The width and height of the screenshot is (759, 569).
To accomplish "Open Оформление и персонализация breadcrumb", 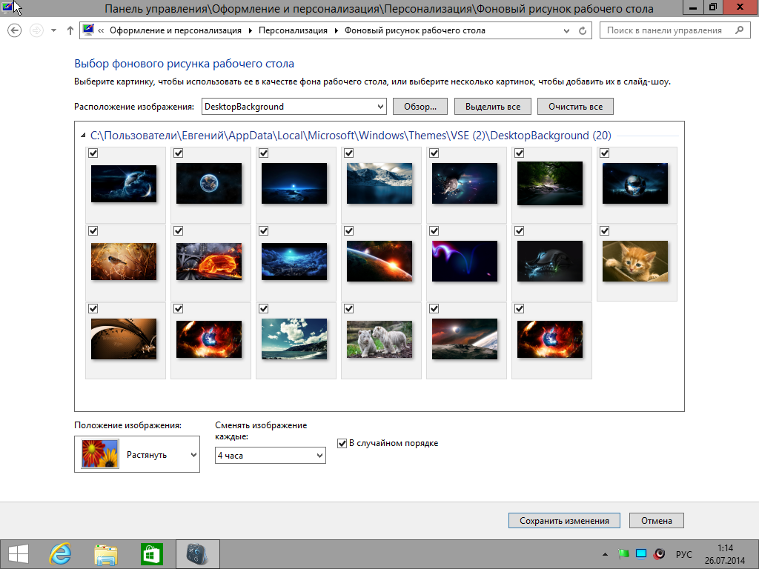I will tap(175, 30).
